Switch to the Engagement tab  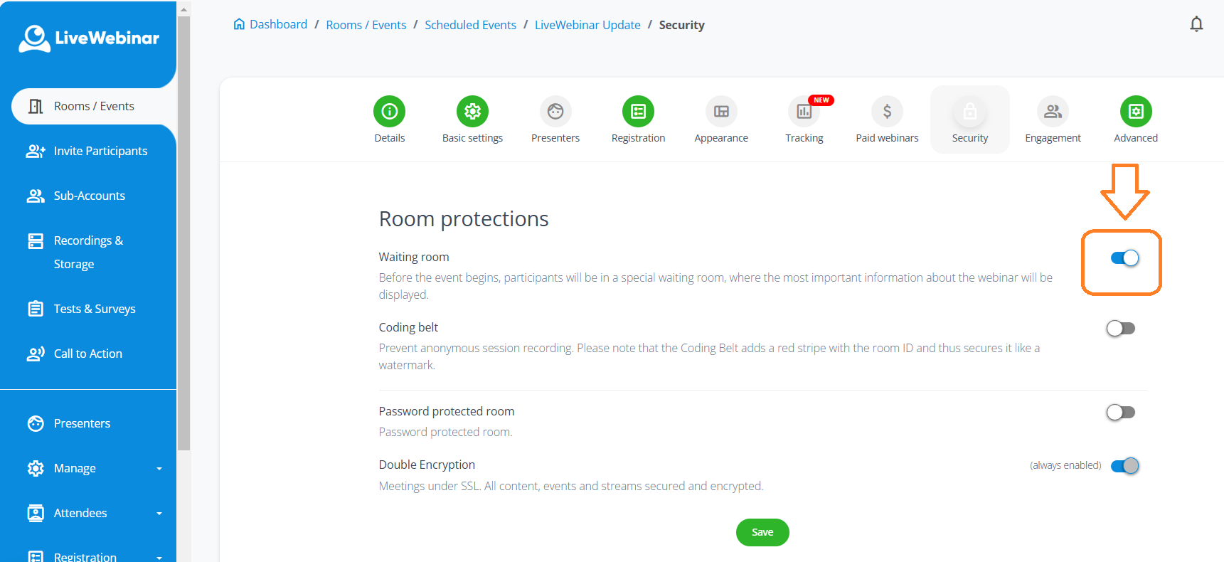click(1053, 119)
